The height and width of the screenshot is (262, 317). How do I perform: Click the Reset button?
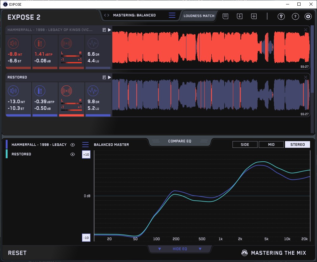(x=17, y=253)
